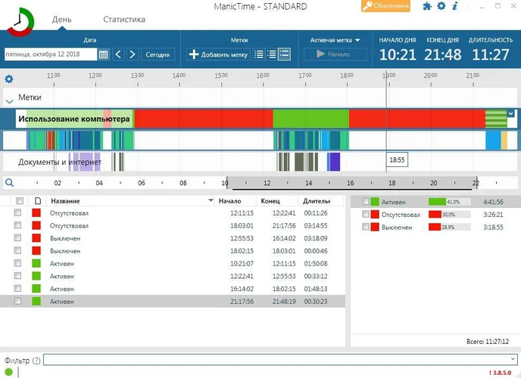Click the filter help question mark
The height and width of the screenshot is (378, 521).
(36, 361)
